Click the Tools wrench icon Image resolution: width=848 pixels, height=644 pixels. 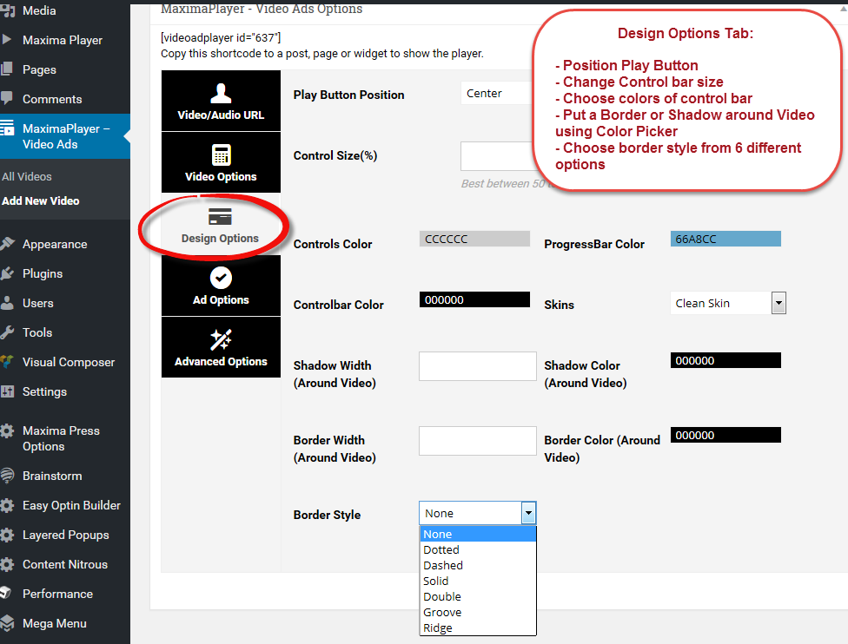(x=7, y=332)
